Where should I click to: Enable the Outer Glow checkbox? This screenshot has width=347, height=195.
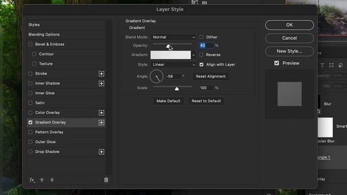click(30, 142)
